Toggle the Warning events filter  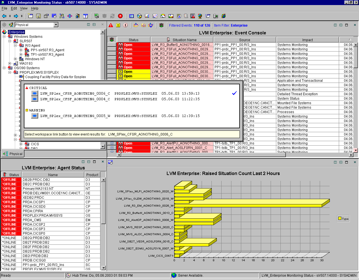click(118, 25)
